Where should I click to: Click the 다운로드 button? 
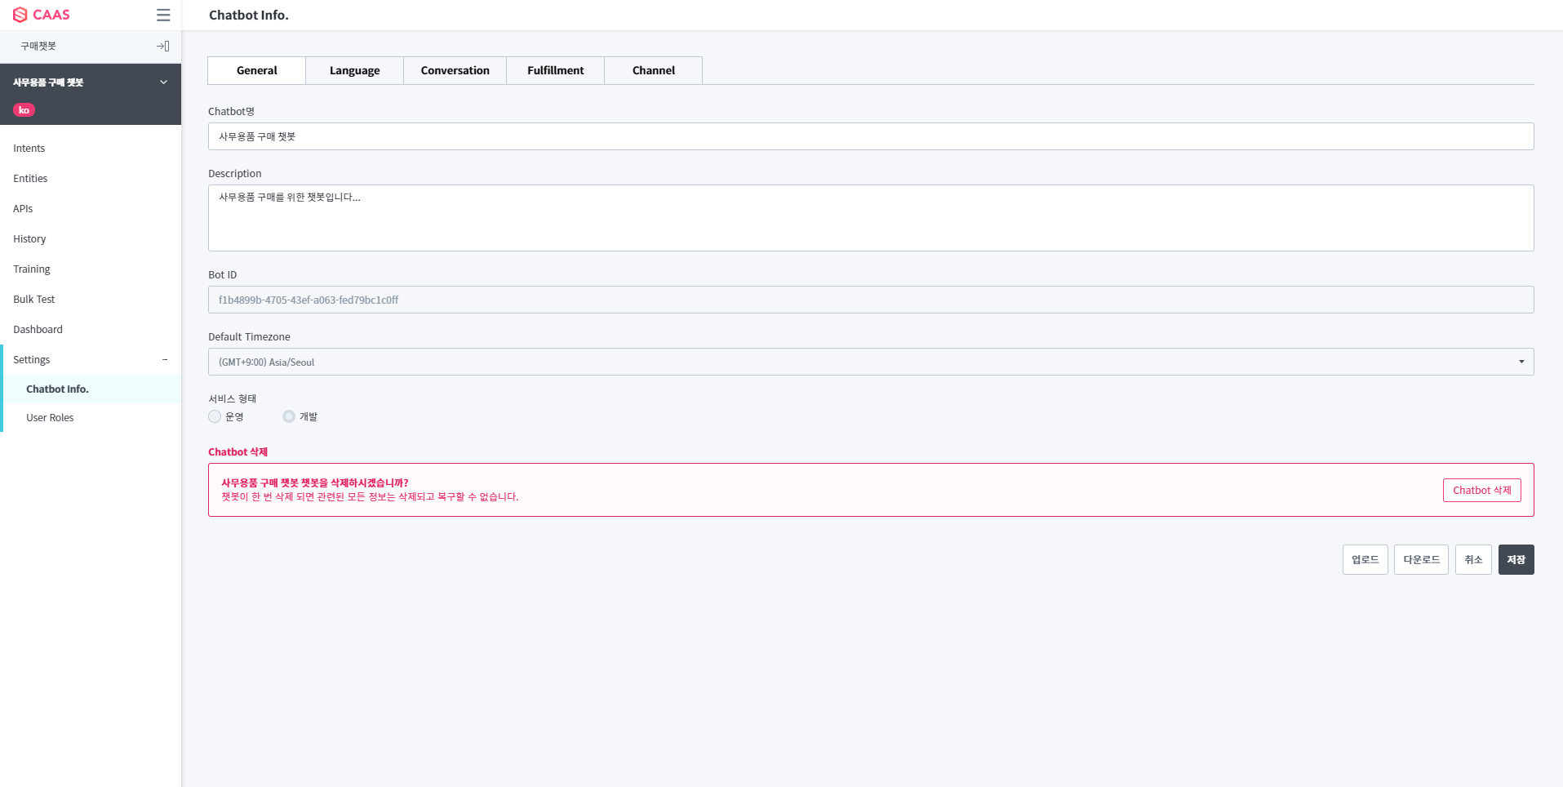[1421, 559]
